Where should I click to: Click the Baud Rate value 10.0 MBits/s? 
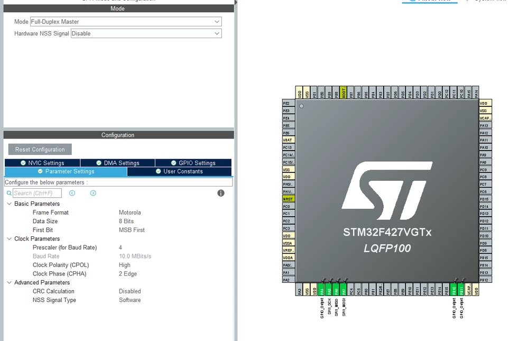click(135, 256)
